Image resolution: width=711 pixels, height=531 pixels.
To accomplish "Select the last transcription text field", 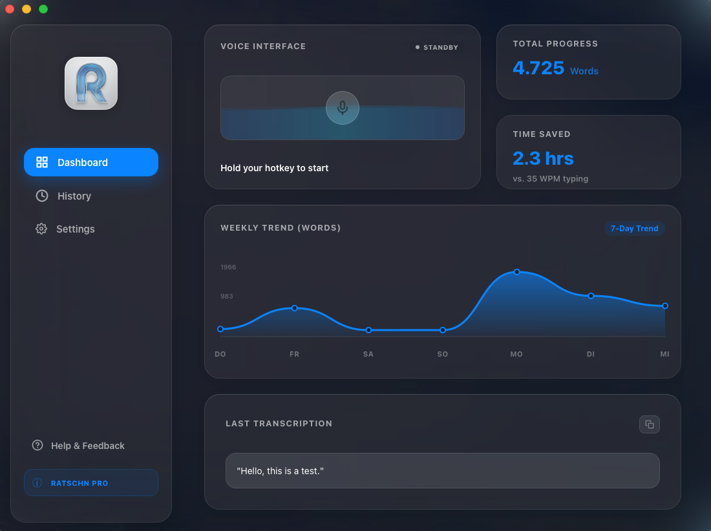I will click(x=442, y=470).
